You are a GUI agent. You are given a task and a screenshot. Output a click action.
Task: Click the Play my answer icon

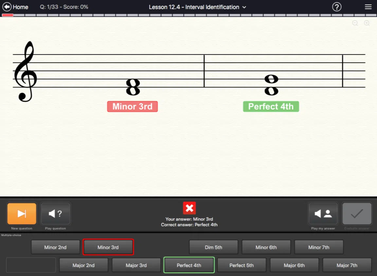(323, 213)
